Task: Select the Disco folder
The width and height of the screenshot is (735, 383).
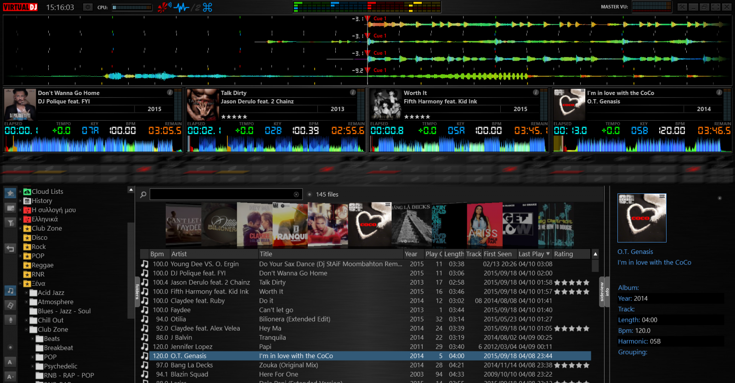Action: [40, 237]
